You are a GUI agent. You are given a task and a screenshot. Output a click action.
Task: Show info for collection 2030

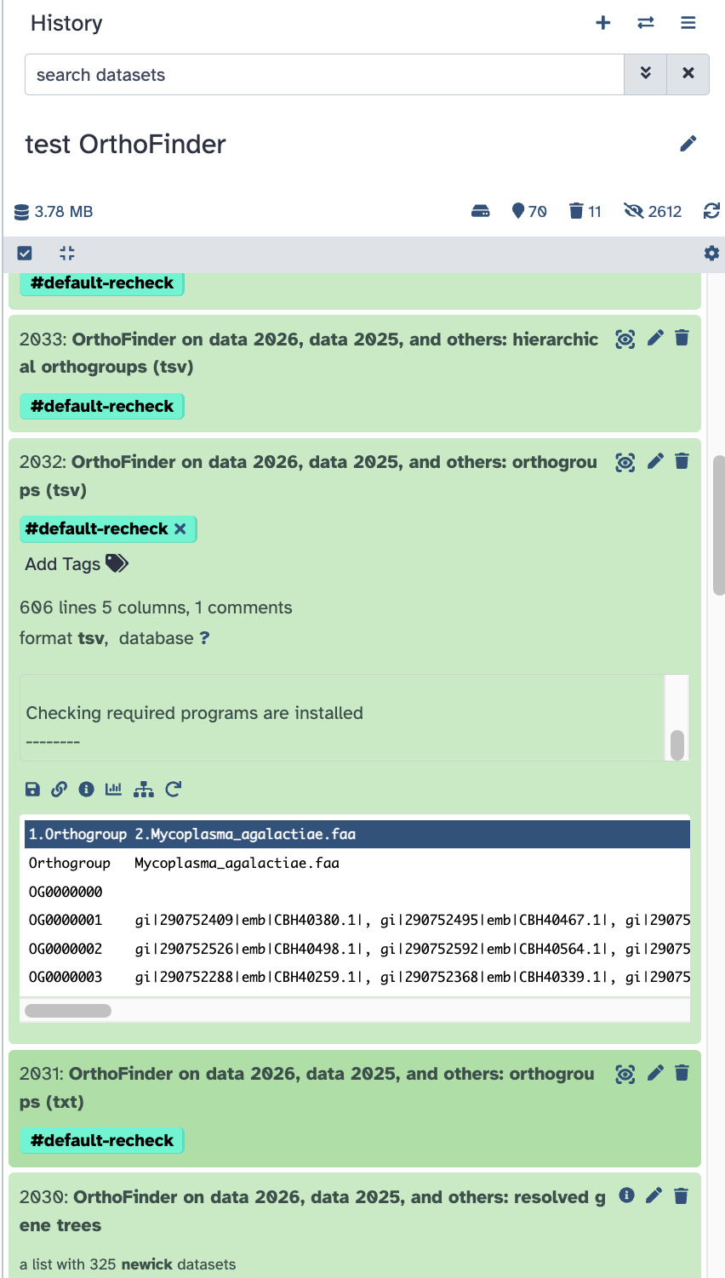click(x=626, y=1195)
